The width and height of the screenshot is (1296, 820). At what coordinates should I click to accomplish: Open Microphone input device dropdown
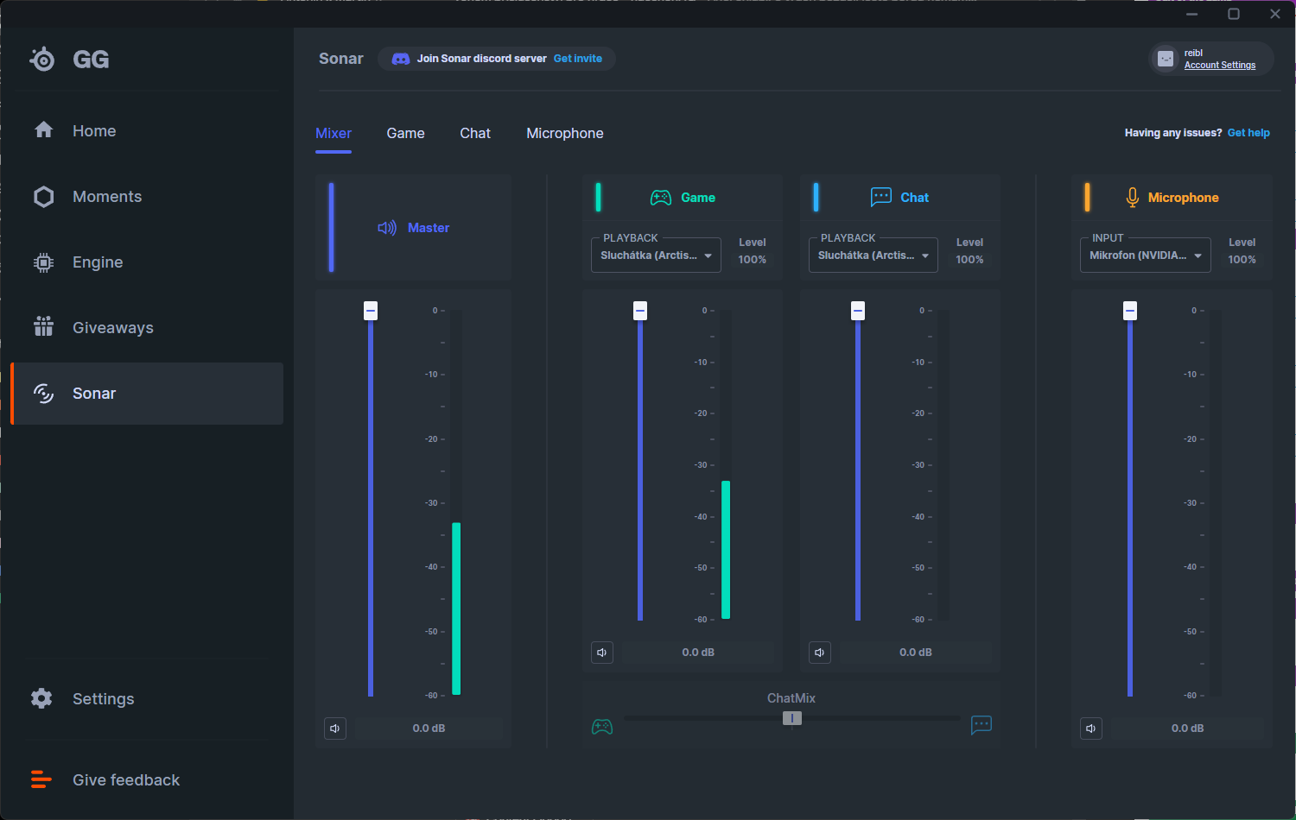tap(1146, 255)
